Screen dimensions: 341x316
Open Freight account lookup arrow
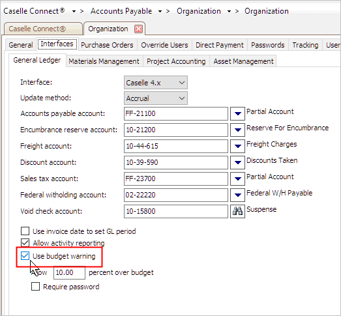point(237,146)
